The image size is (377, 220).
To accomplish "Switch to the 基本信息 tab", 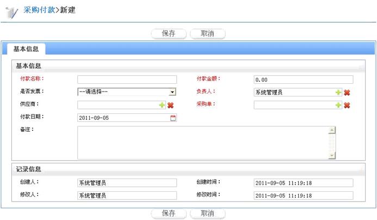I will [26, 49].
